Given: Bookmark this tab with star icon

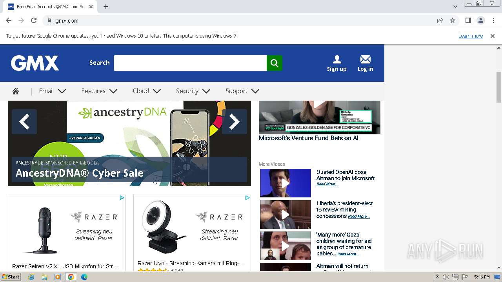Looking at the screenshot, I should pos(453,20).
